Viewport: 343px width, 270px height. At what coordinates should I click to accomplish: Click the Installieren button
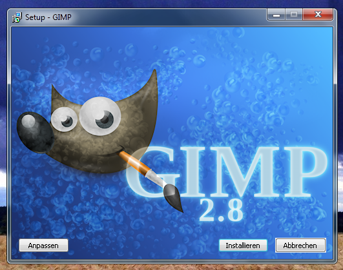(x=243, y=246)
